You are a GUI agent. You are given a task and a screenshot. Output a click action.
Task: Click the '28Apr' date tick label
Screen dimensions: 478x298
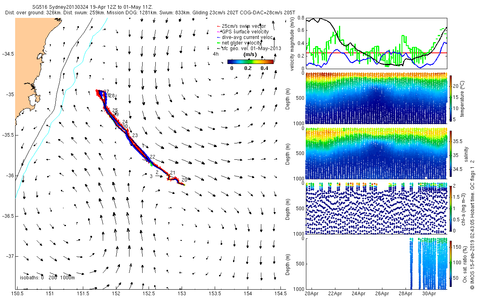[405, 294]
